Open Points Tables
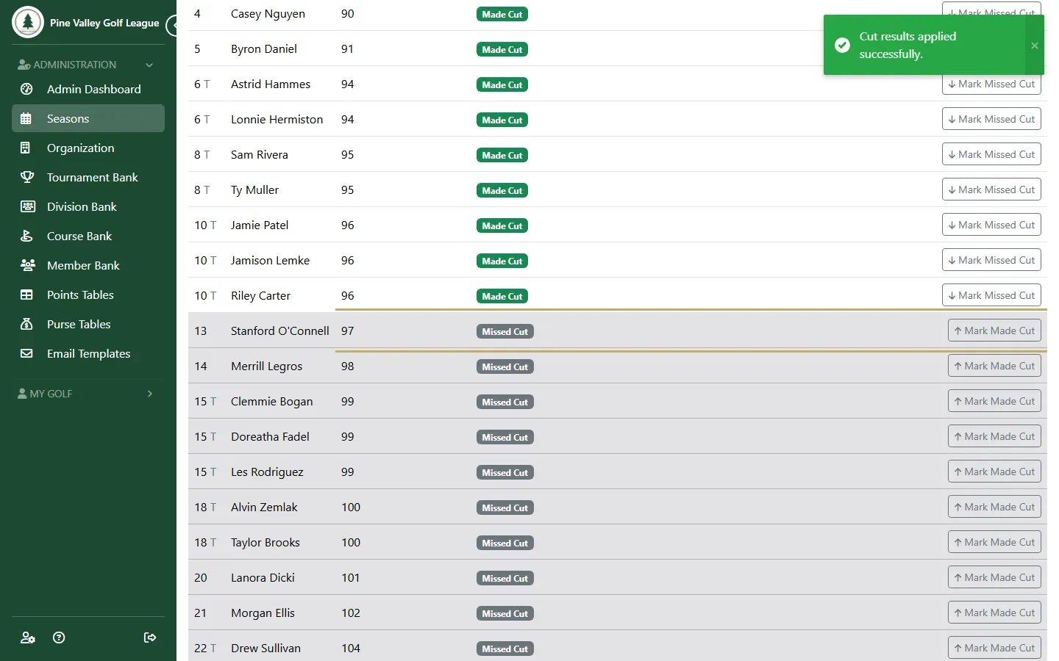The height and width of the screenshot is (661, 1059). (88, 295)
